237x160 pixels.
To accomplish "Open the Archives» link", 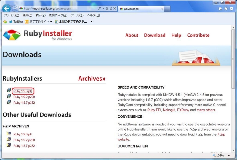I will [x=92, y=79].
